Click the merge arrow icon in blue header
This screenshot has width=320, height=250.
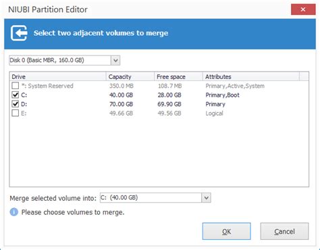[x=19, y=33]
